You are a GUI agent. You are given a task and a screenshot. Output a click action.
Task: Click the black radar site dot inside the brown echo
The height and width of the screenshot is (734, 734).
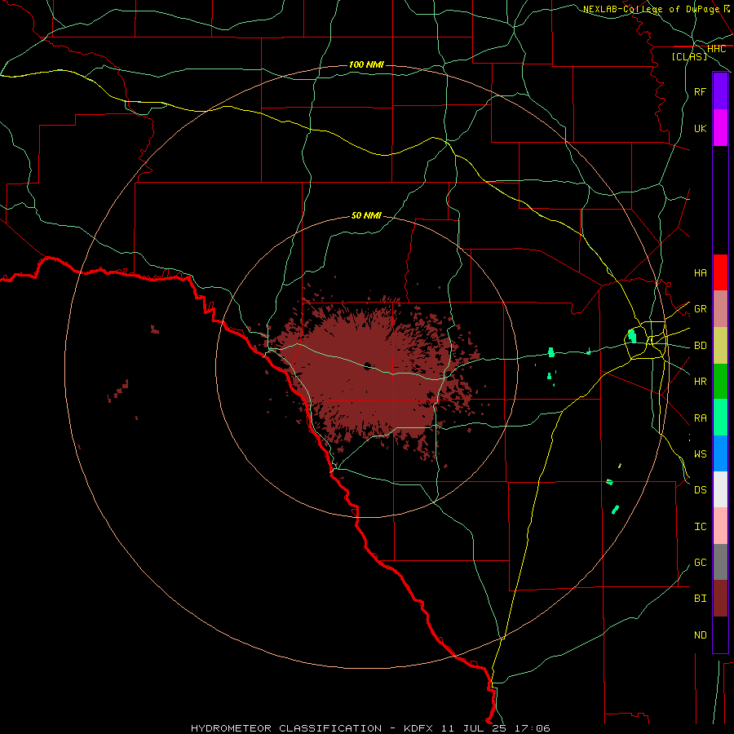click(368, 365)
